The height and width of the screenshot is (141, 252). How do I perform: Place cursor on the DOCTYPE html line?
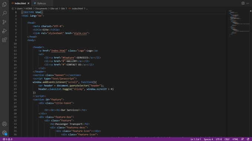32,12
